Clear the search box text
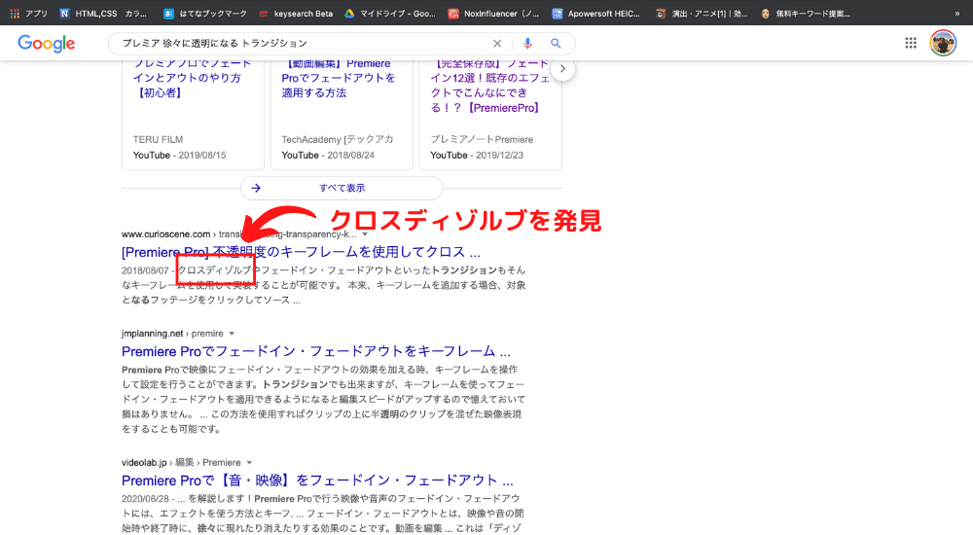The width and height of the screenshot is (973, 535). (497, 44)
